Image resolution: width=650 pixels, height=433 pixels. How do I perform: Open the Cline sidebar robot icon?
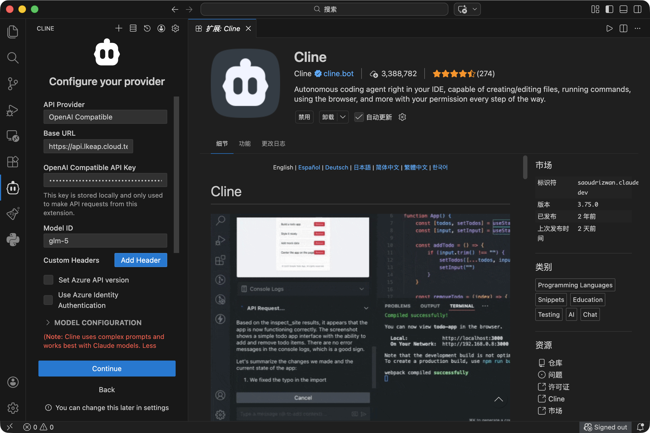coord(13,188)
